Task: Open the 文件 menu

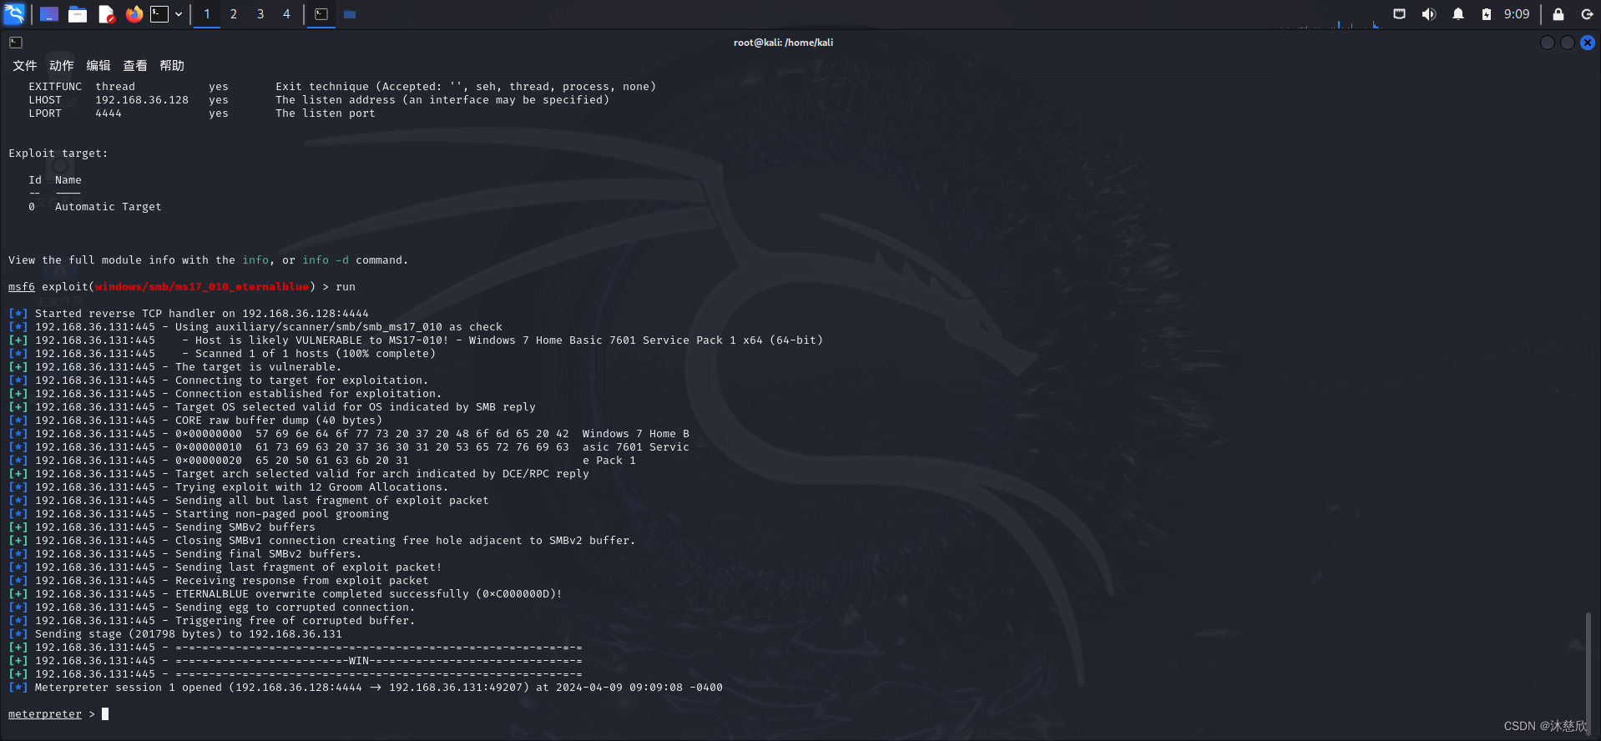Action: (x=24, y=66)
